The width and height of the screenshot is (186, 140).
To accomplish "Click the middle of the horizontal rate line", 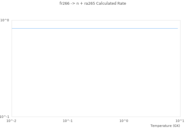I will (x=95, y=28).
